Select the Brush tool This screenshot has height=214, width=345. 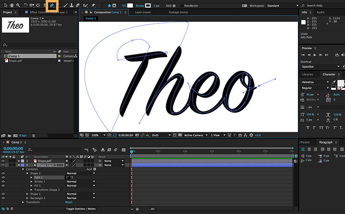click(66, 5)
